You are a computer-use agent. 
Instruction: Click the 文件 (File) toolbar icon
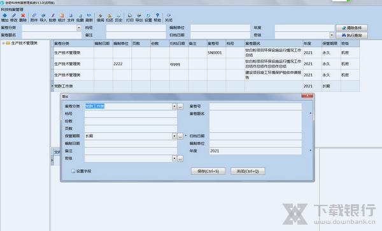[71, 18]
